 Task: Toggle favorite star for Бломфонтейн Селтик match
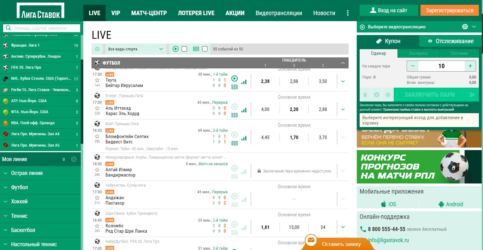(x=97, y=136)
